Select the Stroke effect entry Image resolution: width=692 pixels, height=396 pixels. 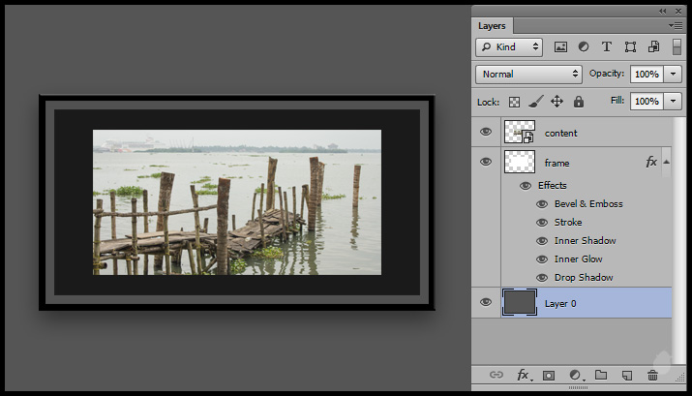(568, 223)
